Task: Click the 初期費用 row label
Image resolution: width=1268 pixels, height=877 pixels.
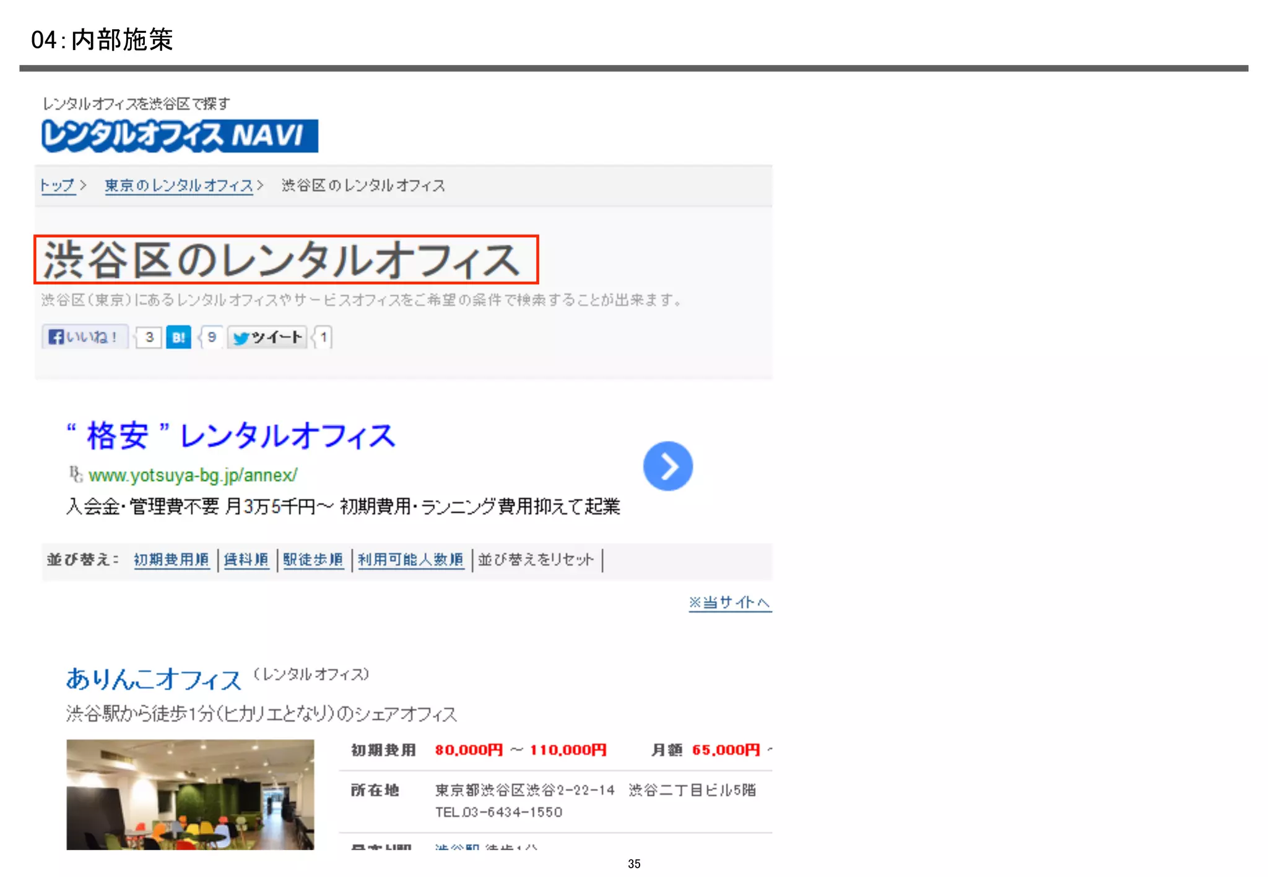Action: [x=383, y=750]
